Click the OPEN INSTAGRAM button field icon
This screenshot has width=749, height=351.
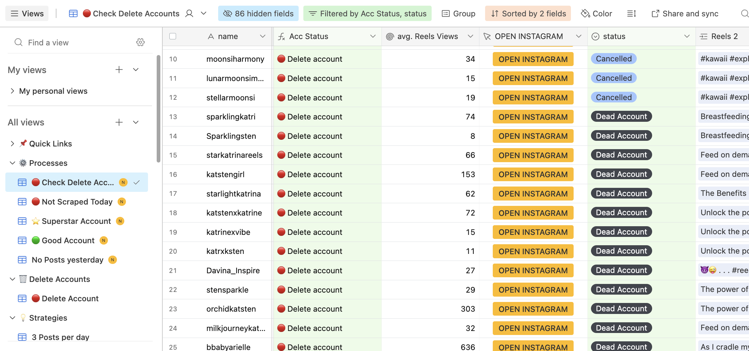[487, 36]
